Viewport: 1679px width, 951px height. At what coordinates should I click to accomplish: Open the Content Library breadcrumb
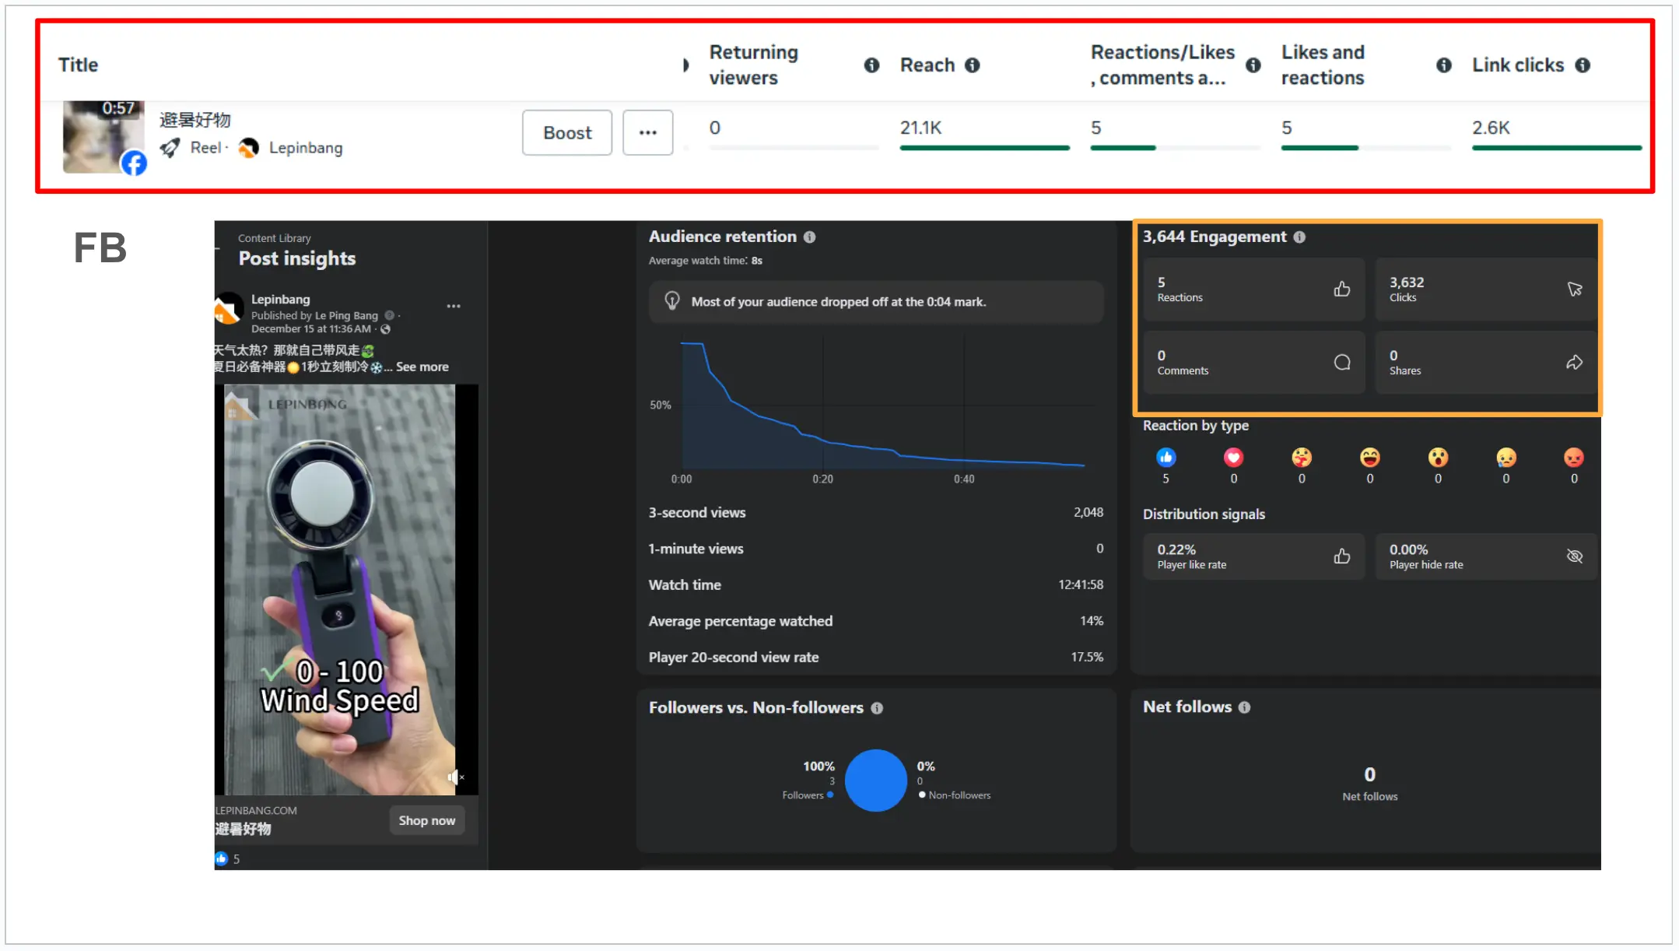click(273, 237)
